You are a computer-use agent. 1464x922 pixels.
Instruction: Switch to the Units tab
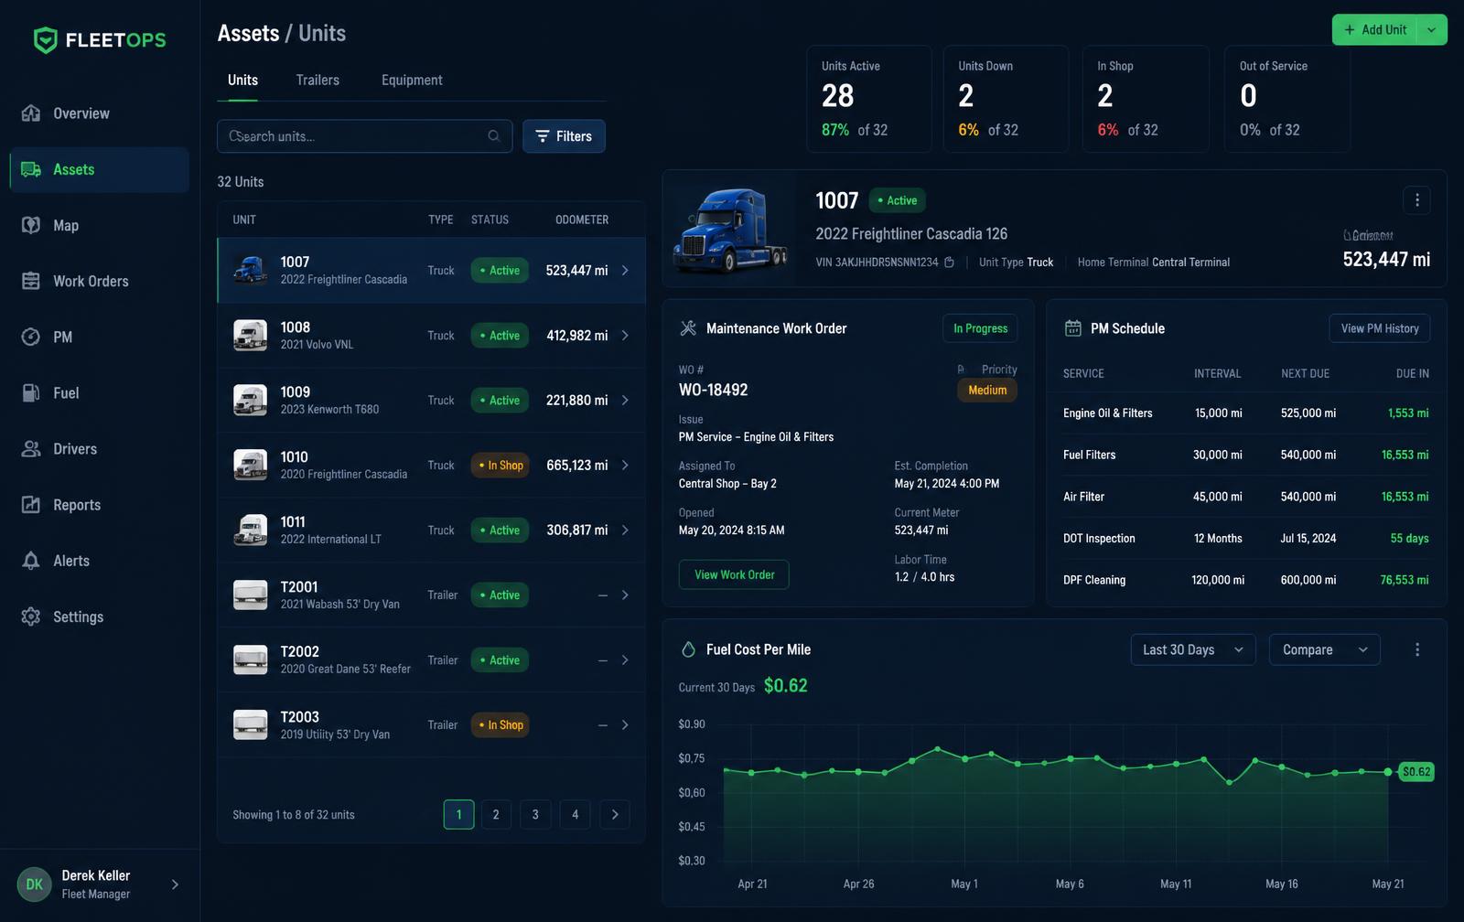(x=242, y=80)
